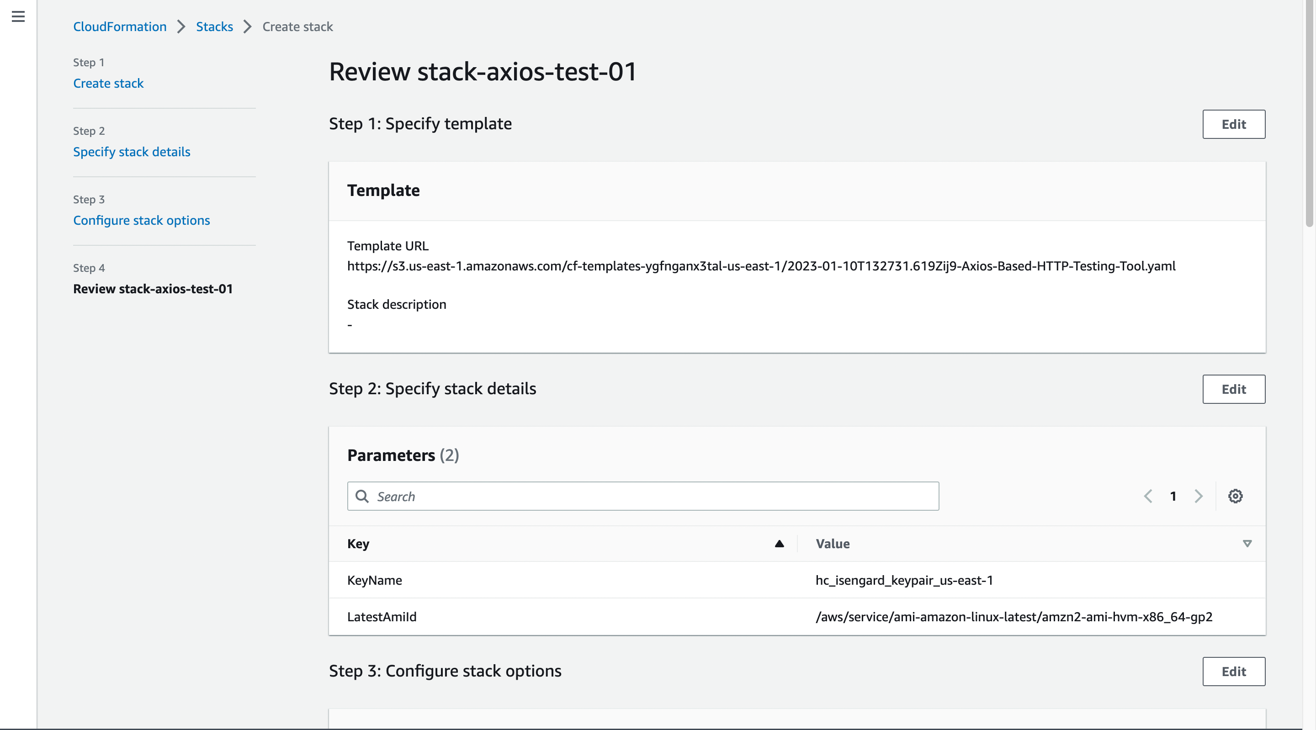Open CloudFormation breadcrumb link
1316x730 pixels.
[120, 26]
